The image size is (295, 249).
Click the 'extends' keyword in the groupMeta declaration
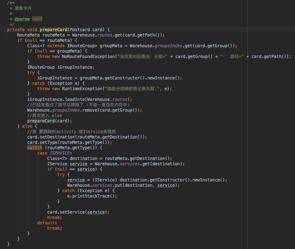[56, 46]
